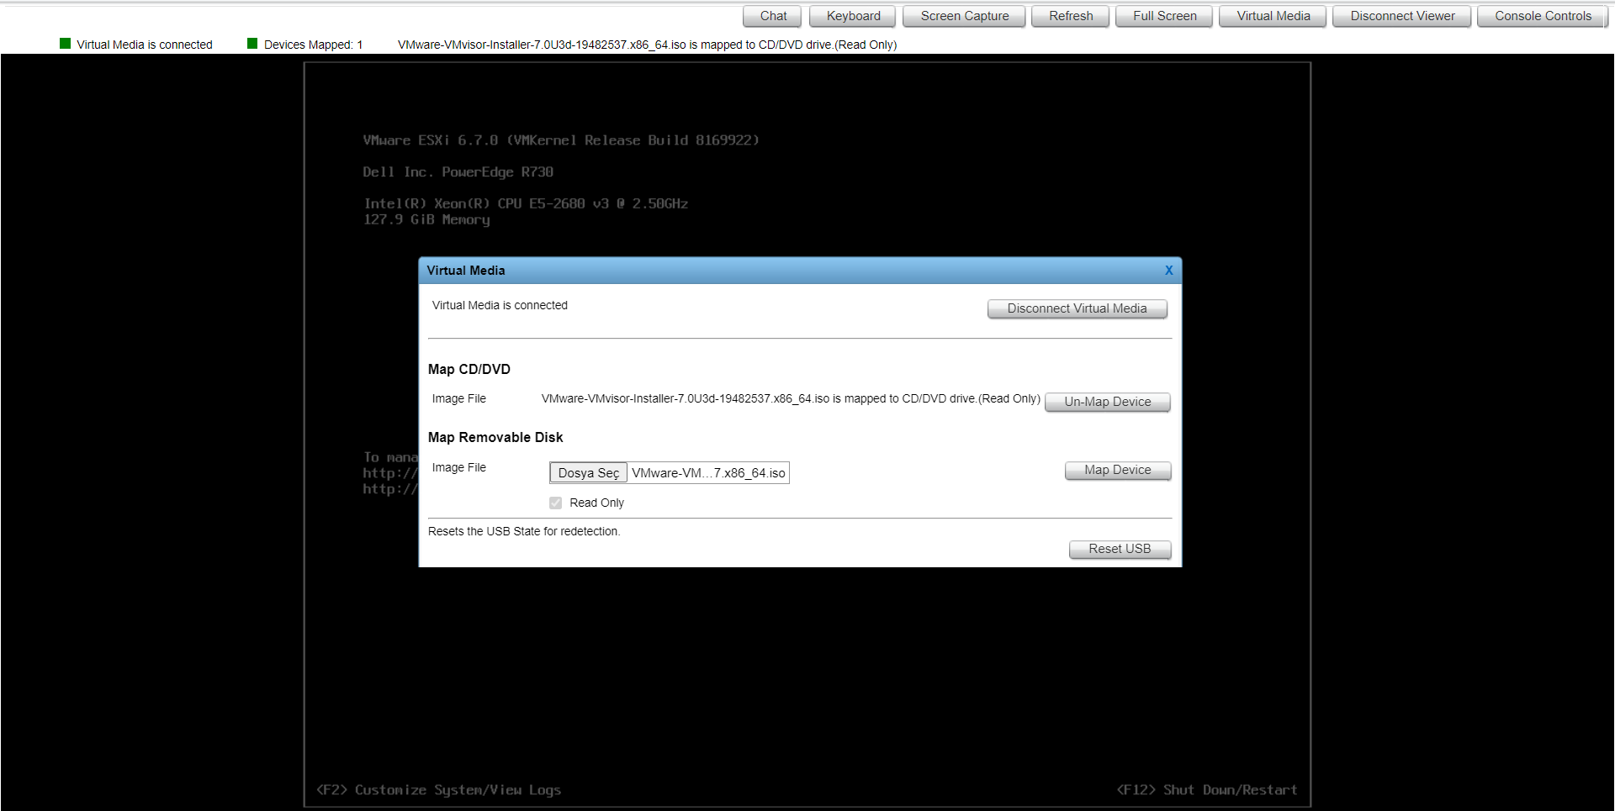This screenshot has height=811, width=1615.
Task: Click the dialog's mapped CD/DVD ISO text
Action: click(791, 398)
